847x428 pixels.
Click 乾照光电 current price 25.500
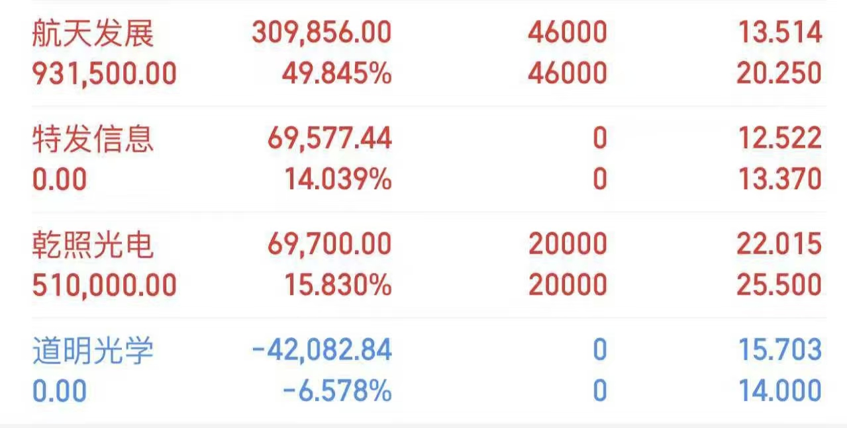tap(779, 285)
